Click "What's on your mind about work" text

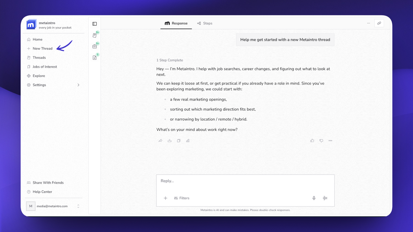[x=197, y=130]
